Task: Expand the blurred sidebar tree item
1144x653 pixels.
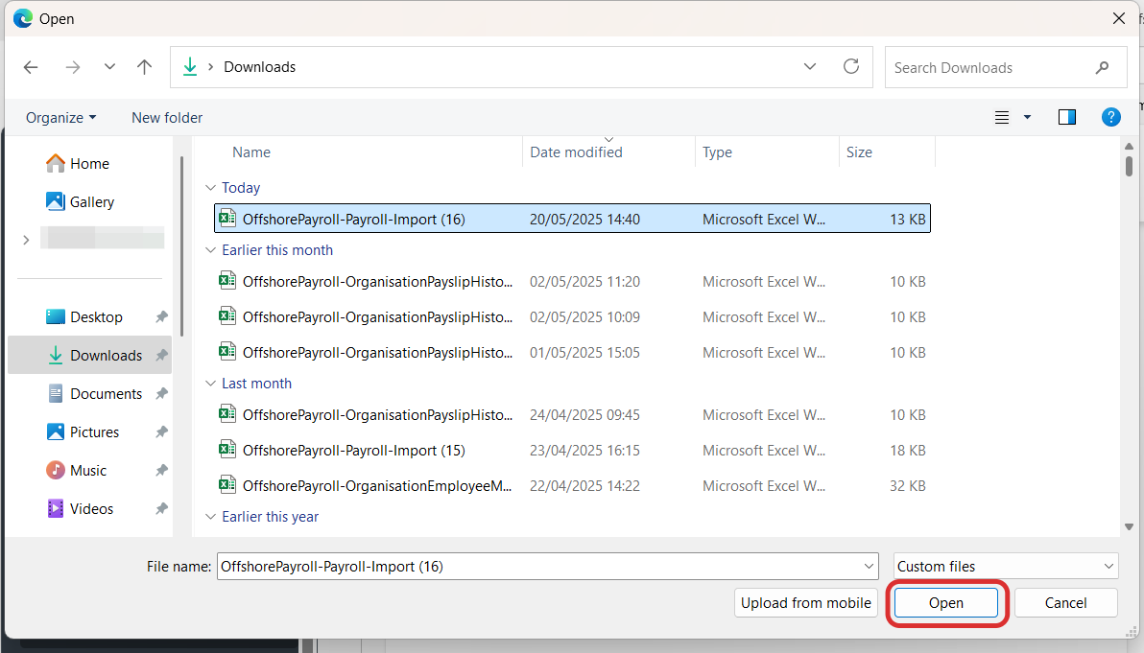Action: 26,240
